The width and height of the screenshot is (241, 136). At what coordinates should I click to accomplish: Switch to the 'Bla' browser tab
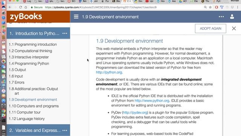116,1
